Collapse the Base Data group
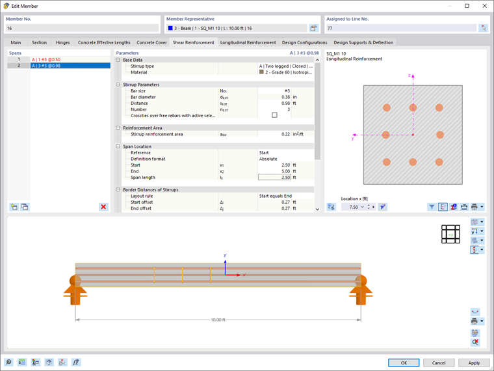Image resolution: width=494 pixels, height=371 pixels. pos(118,60)
